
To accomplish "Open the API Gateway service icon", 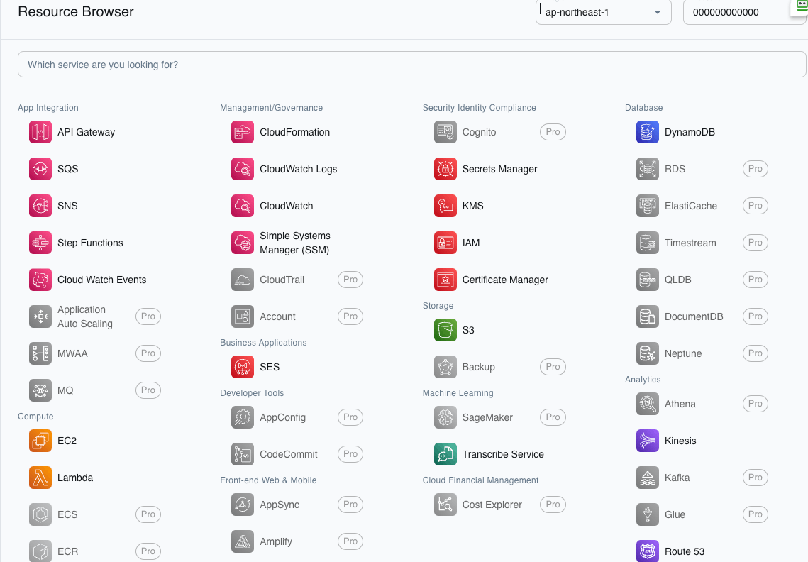I will pos(40,132).
